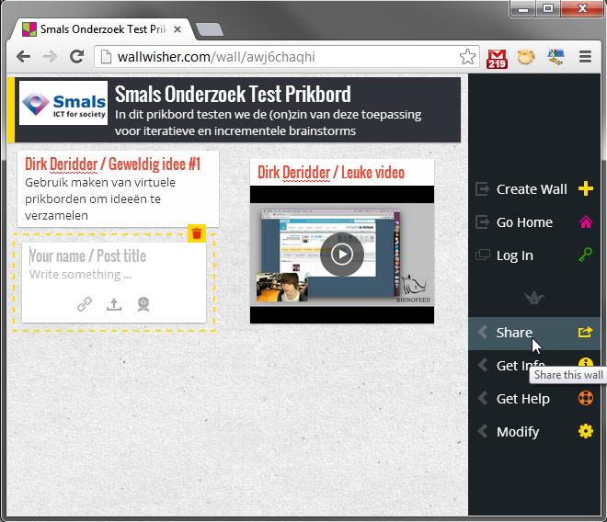Click the link attachment icon in post

coord(85,304)
